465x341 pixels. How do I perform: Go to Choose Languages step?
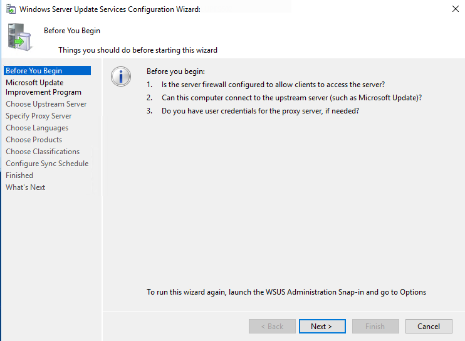[x=37, y=128]
